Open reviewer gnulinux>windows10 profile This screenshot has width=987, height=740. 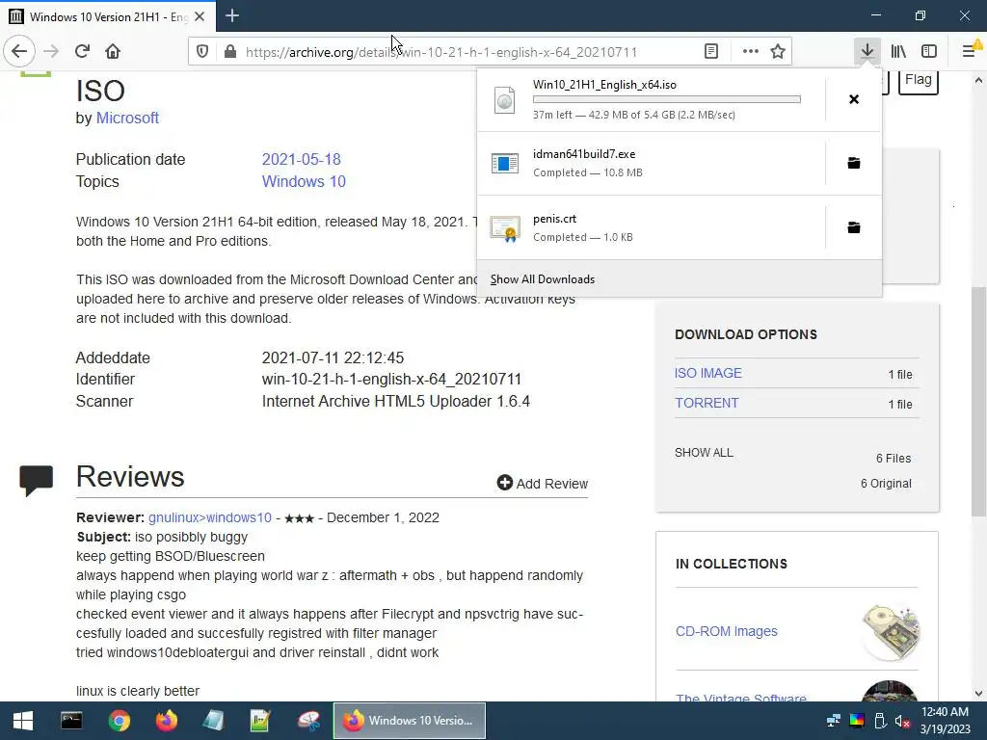tap(209, 517)
